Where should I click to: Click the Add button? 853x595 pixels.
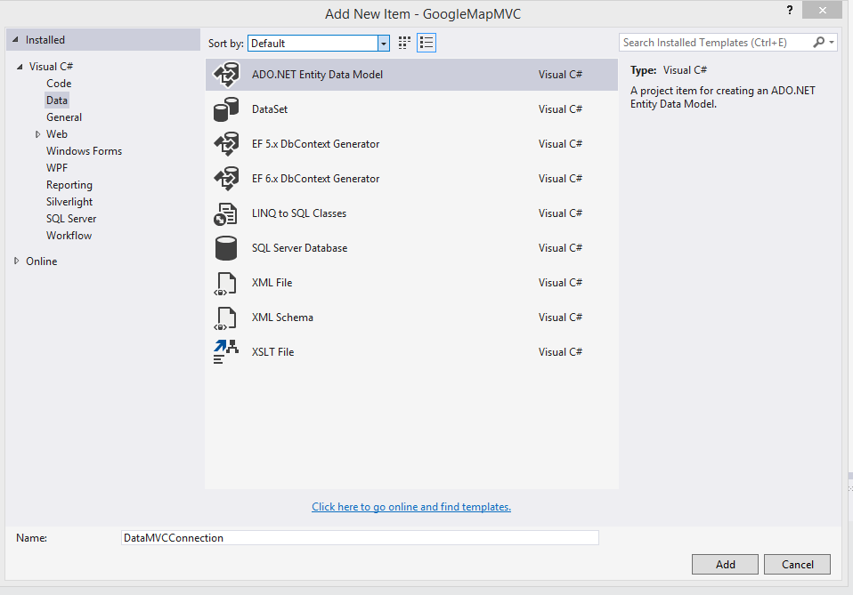coord(725,565)
